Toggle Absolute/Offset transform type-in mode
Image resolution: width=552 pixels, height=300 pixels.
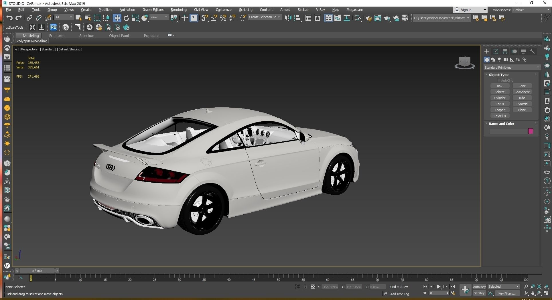313,287
